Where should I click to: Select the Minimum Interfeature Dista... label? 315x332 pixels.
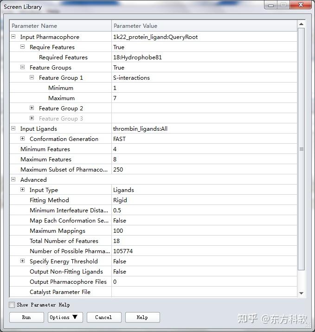click(x=69, y=210)
